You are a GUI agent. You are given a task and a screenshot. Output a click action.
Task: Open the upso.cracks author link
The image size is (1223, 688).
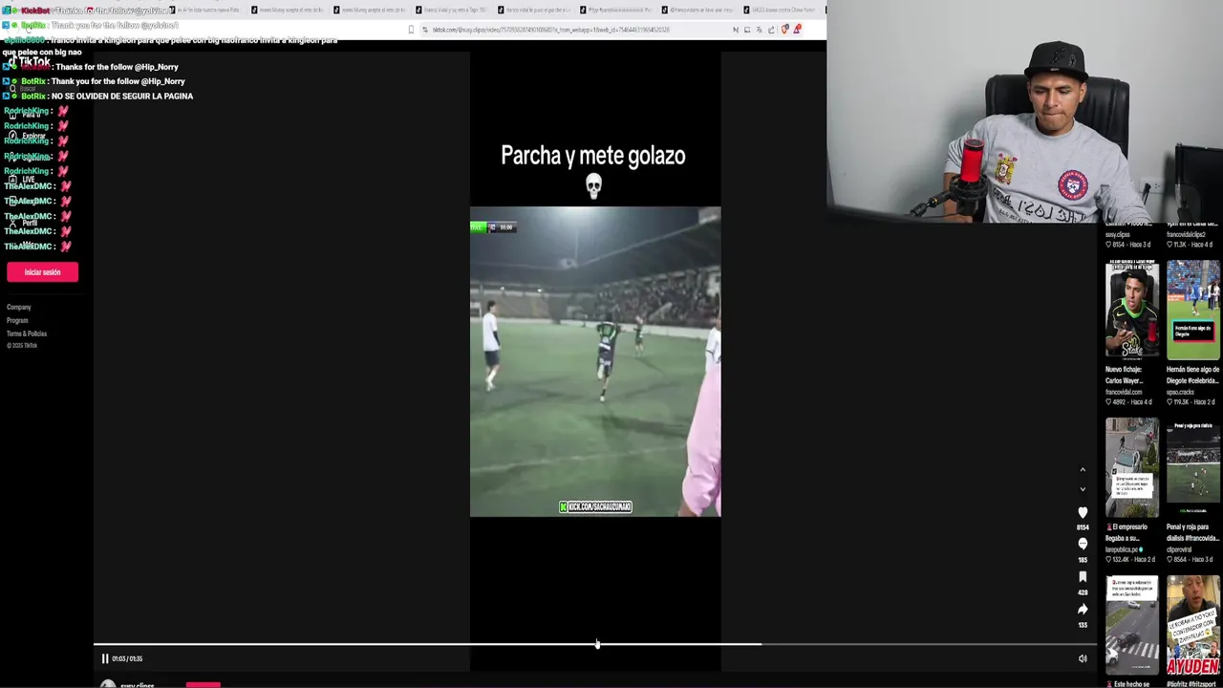pos(1180,392)
